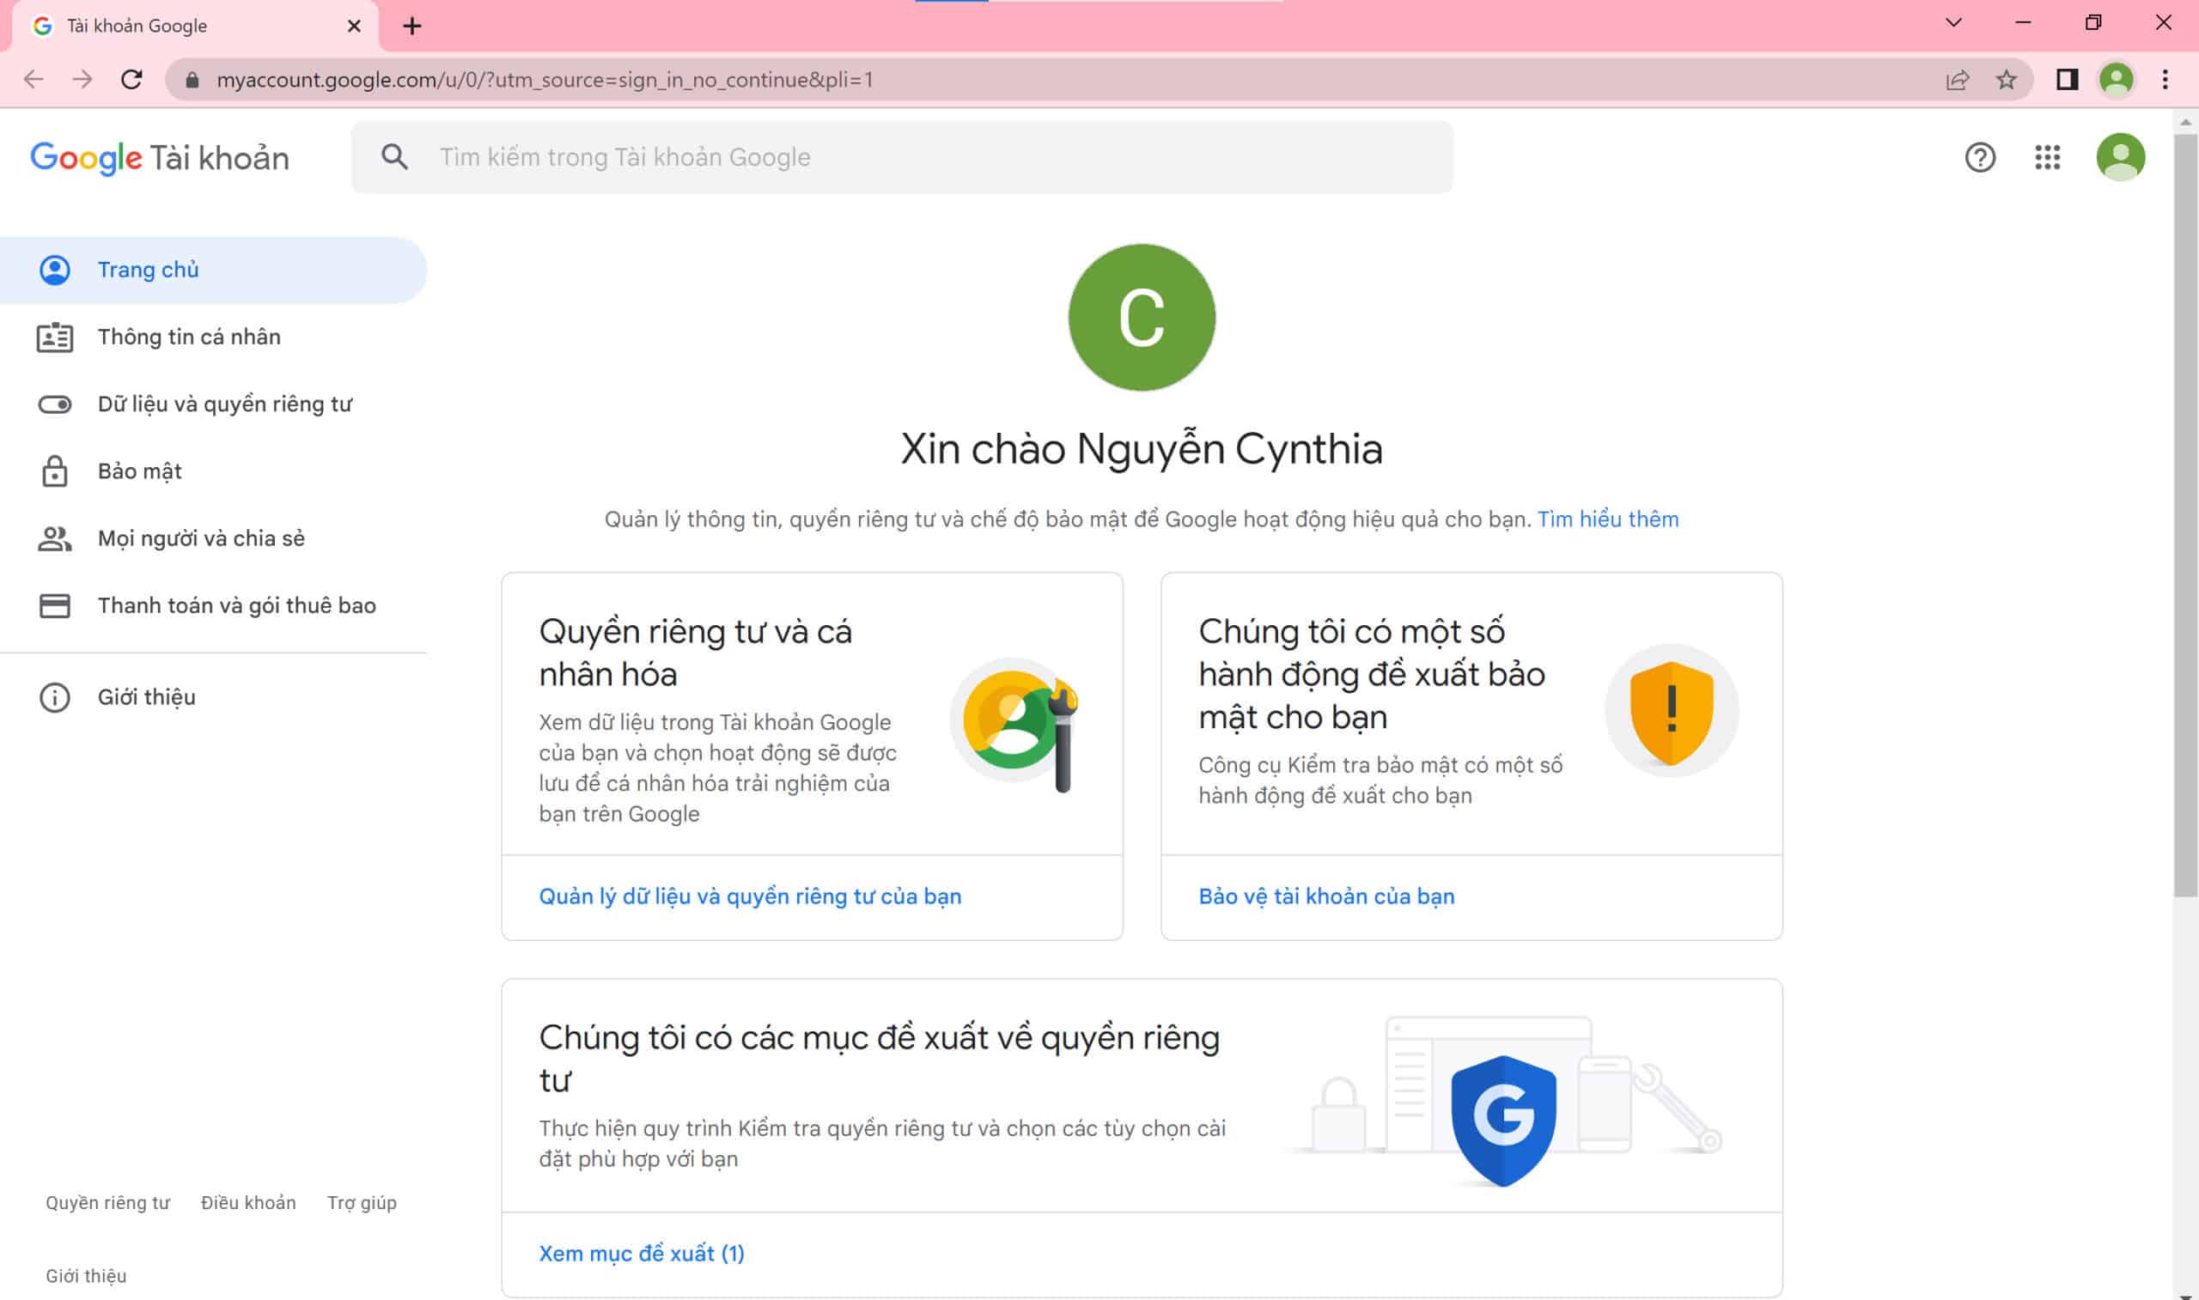The height and width of the screenshot is (1300, 2199).
Task: Select Trang chủ in the sidebar
Action: [x=213, y=270]
